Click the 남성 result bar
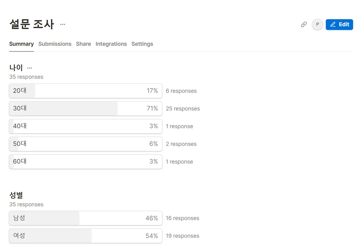 click(86, 218)
